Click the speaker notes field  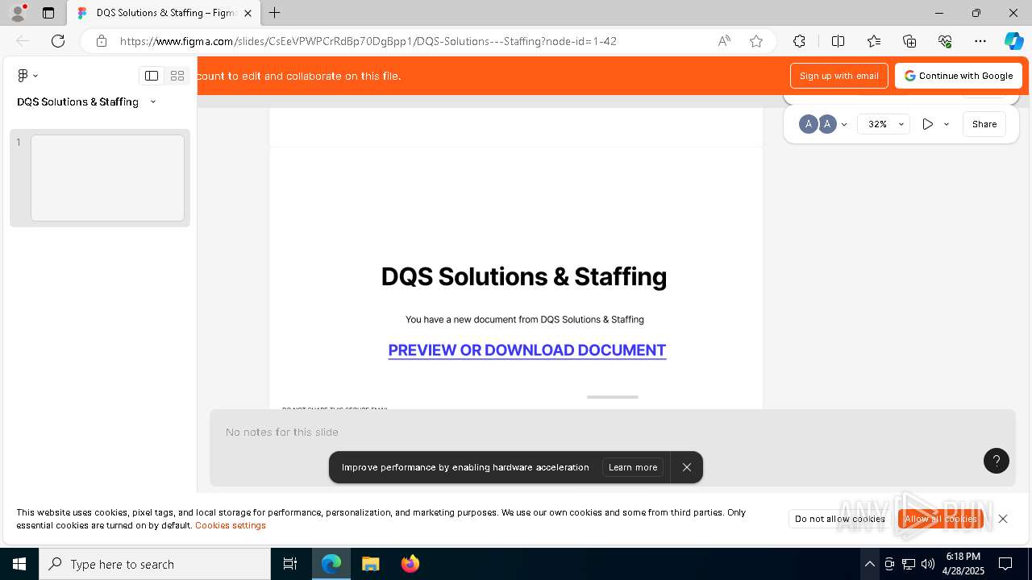[x=613, y=447]
